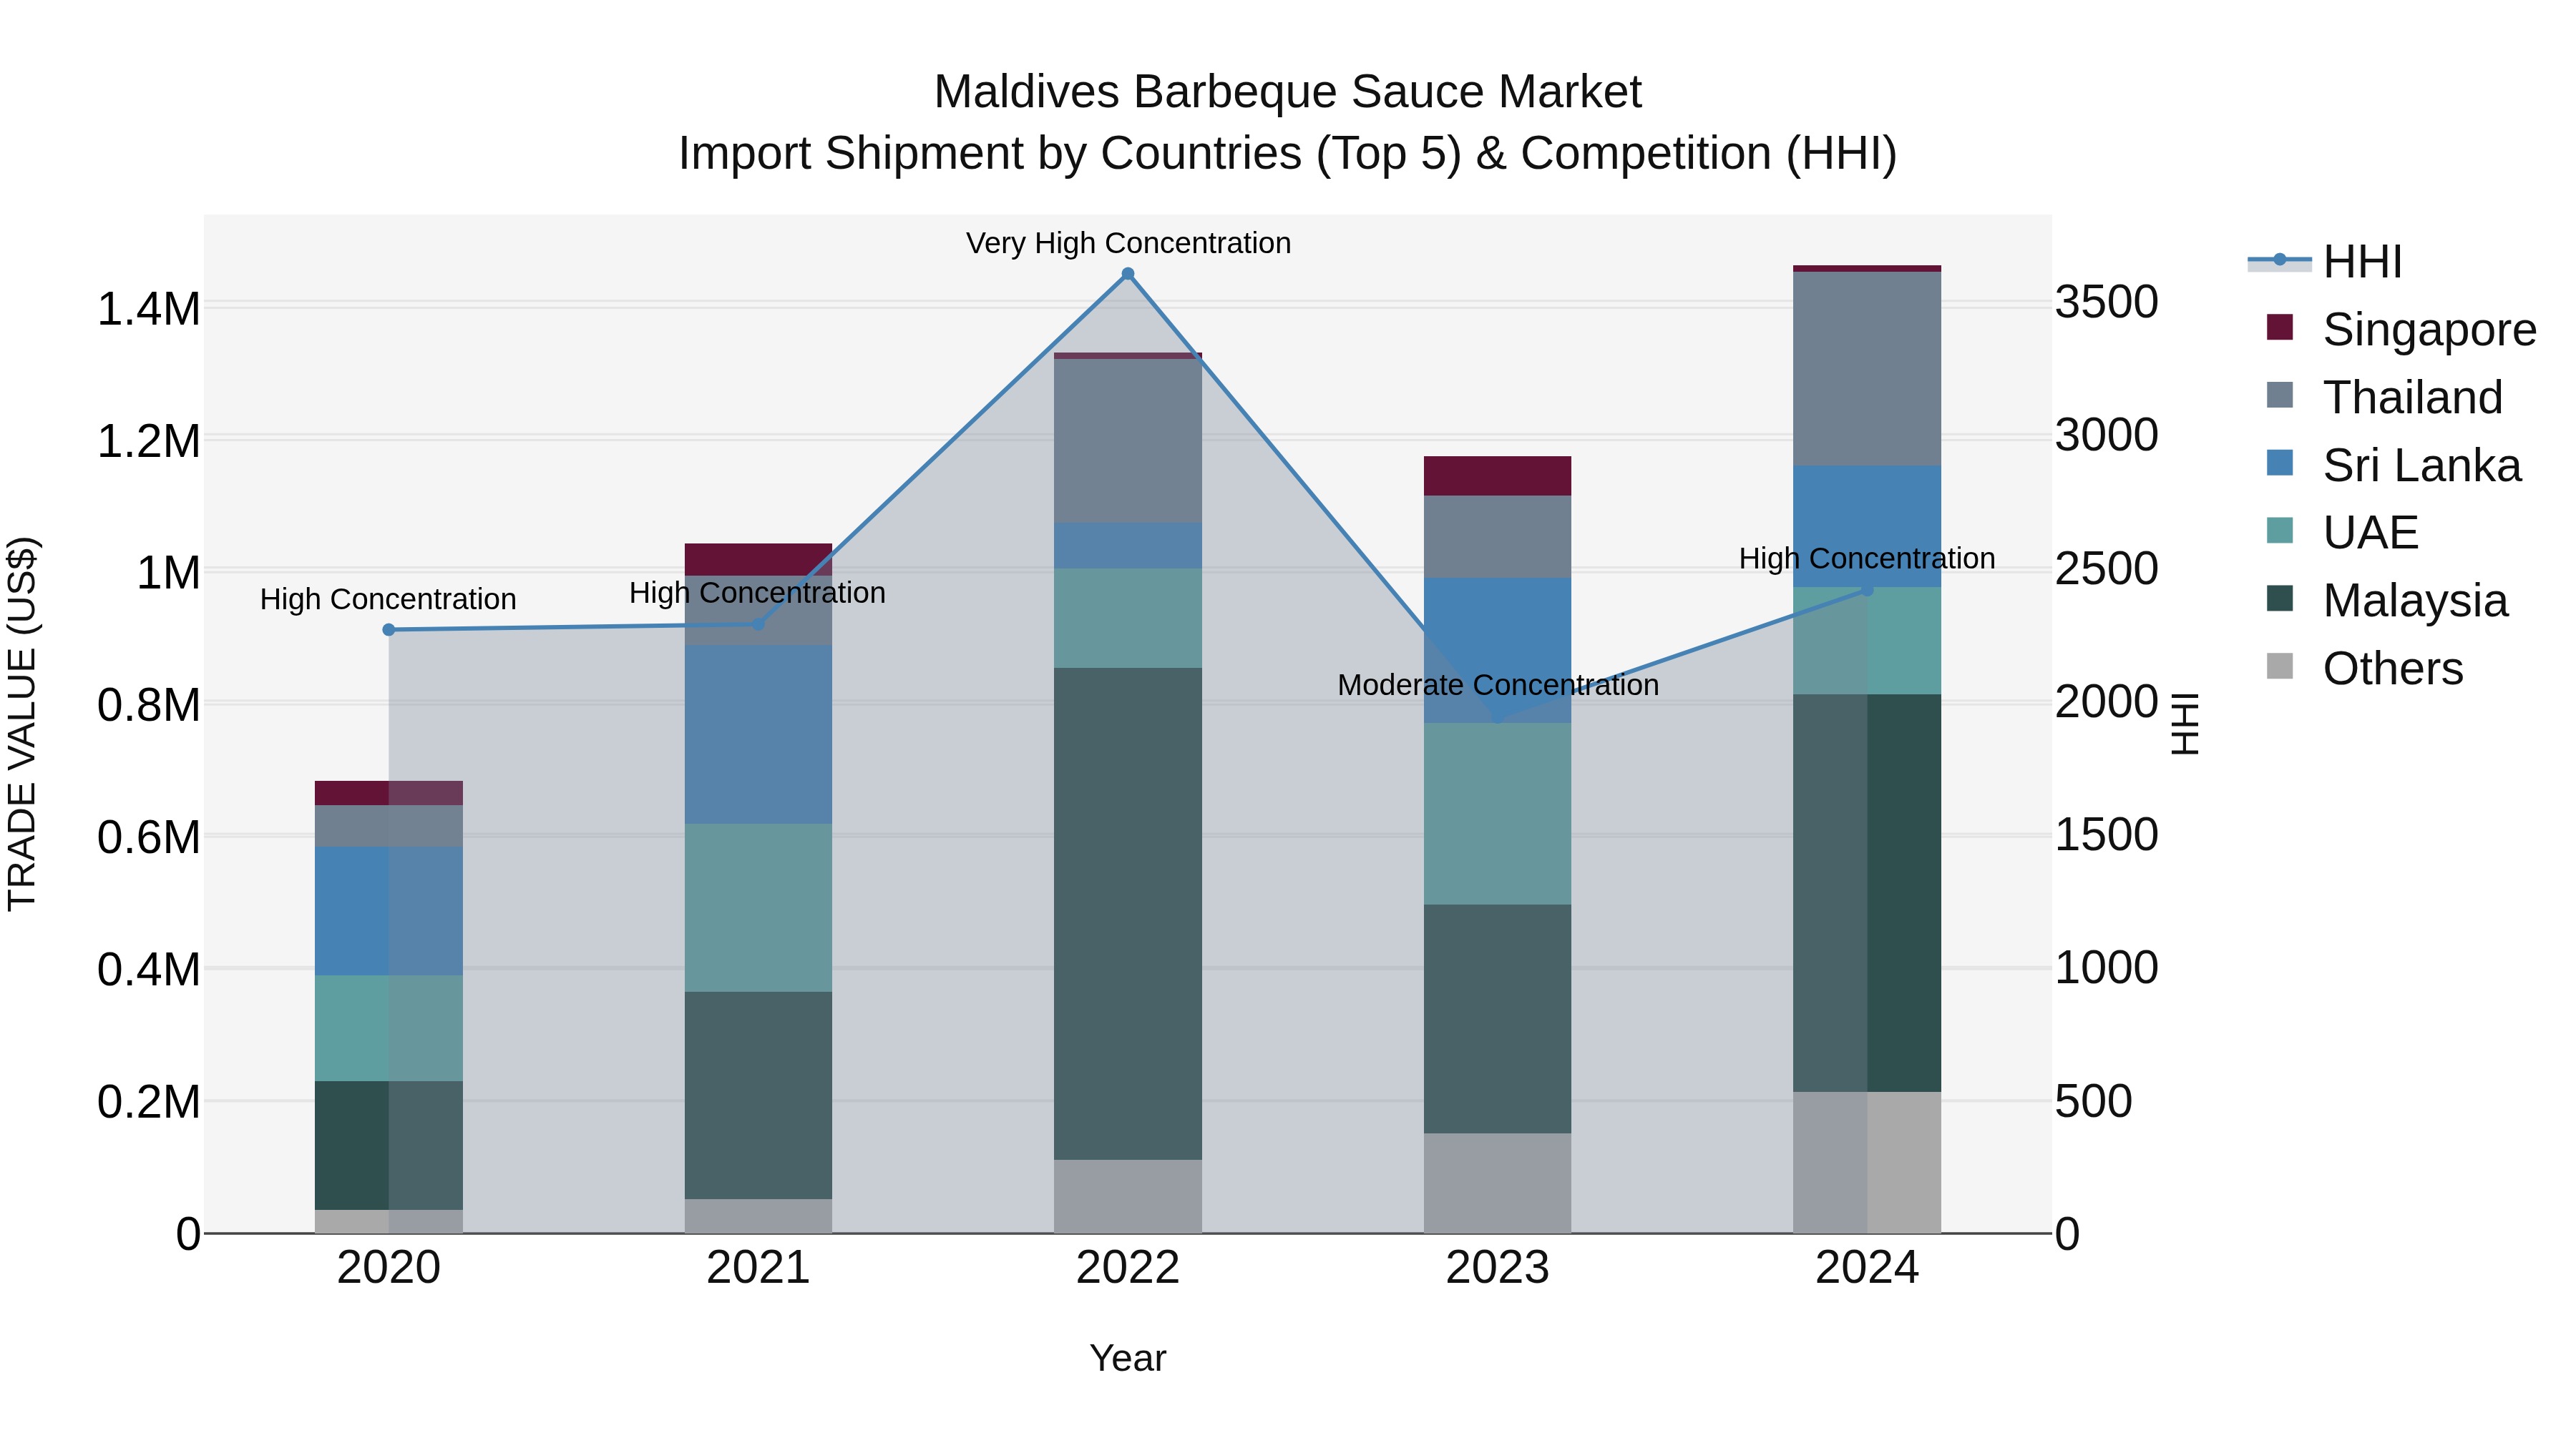Click the 500 right axis tick
This screenshot has width=2576, height=1448.
click(2094, 1101)
